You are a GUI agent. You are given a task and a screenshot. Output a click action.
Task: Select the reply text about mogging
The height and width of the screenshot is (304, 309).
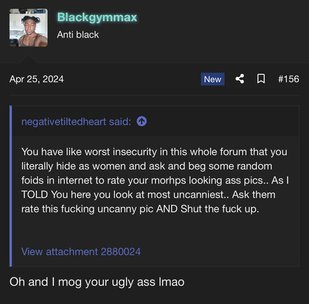pos(97,282)
